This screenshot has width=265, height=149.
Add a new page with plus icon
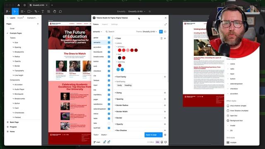point(38,24)
